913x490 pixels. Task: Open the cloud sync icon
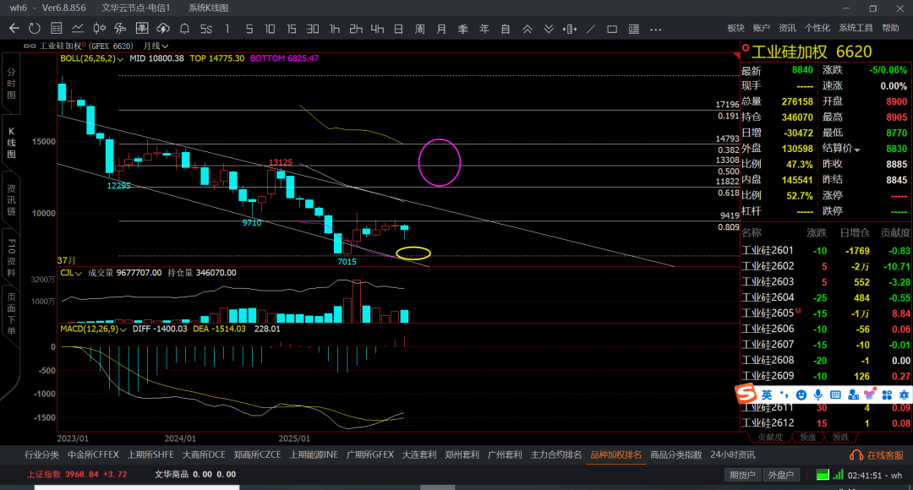click(x=163, y=29)
